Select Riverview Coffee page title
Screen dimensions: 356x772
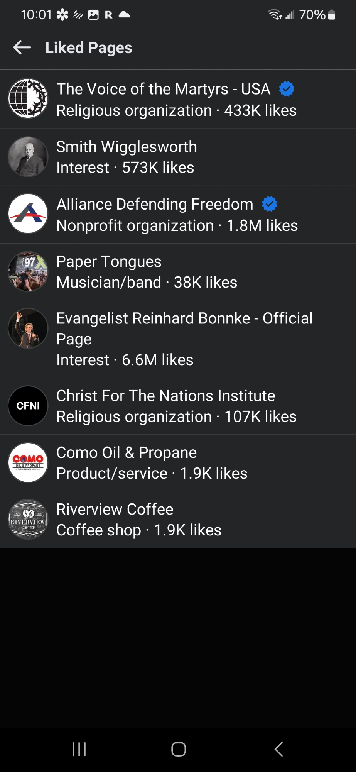pos(115,510)
